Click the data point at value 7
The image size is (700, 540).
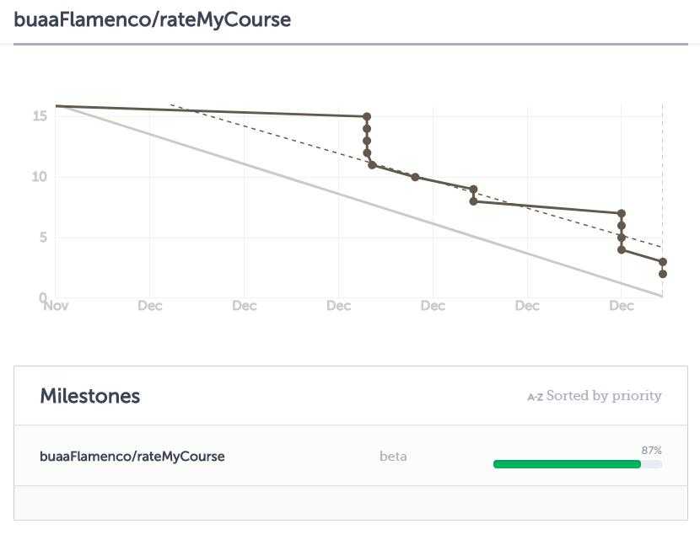(x=622, y=214)
